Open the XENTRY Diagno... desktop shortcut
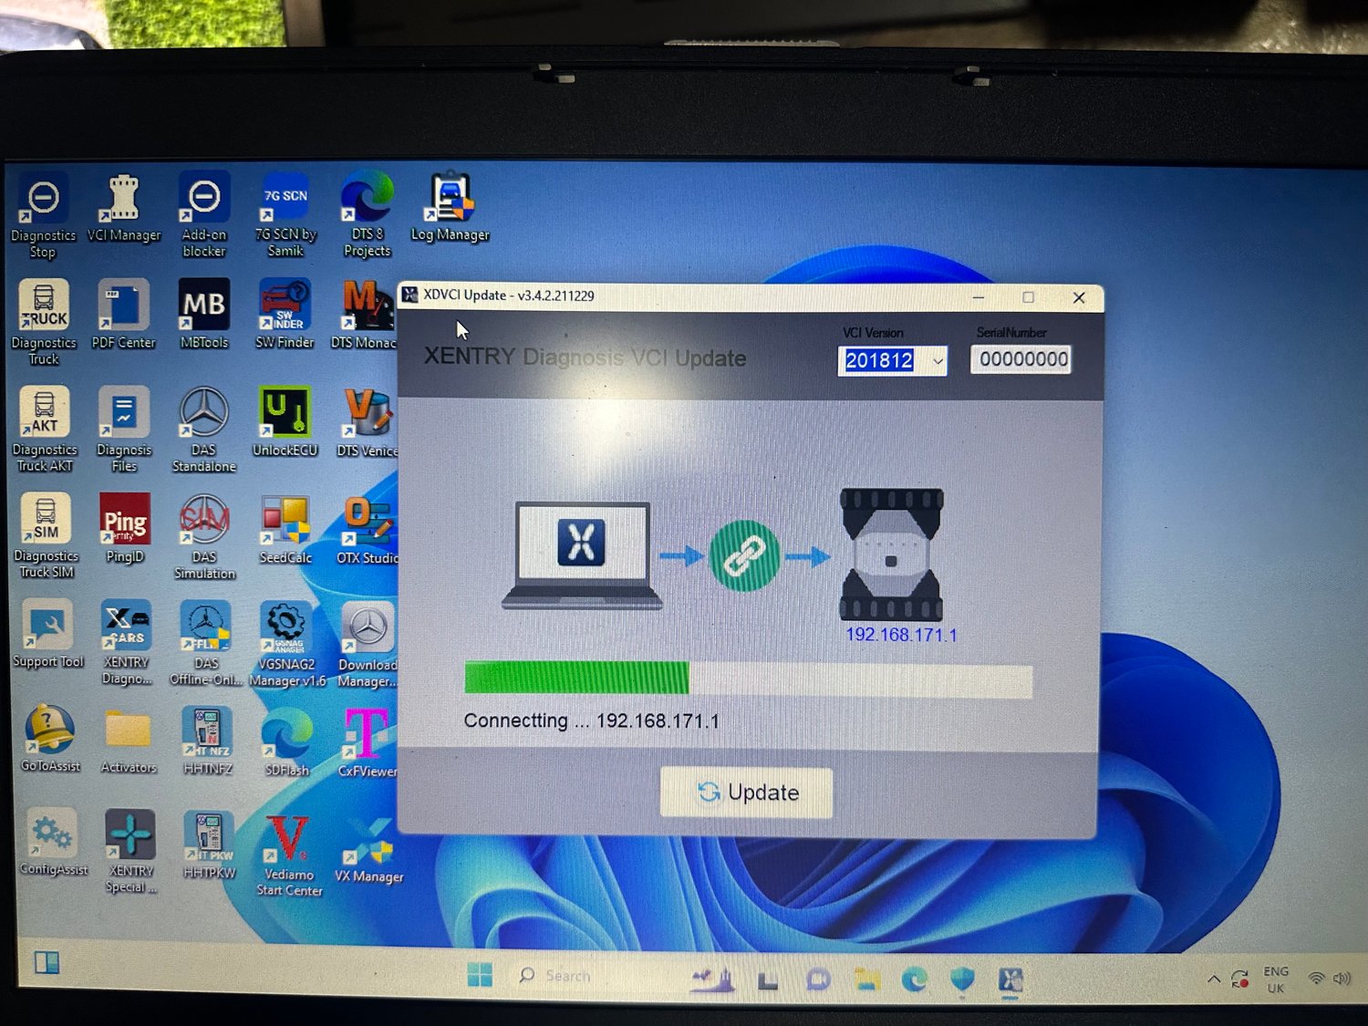Screen dimensions: 1368x1026 (127, 643)
